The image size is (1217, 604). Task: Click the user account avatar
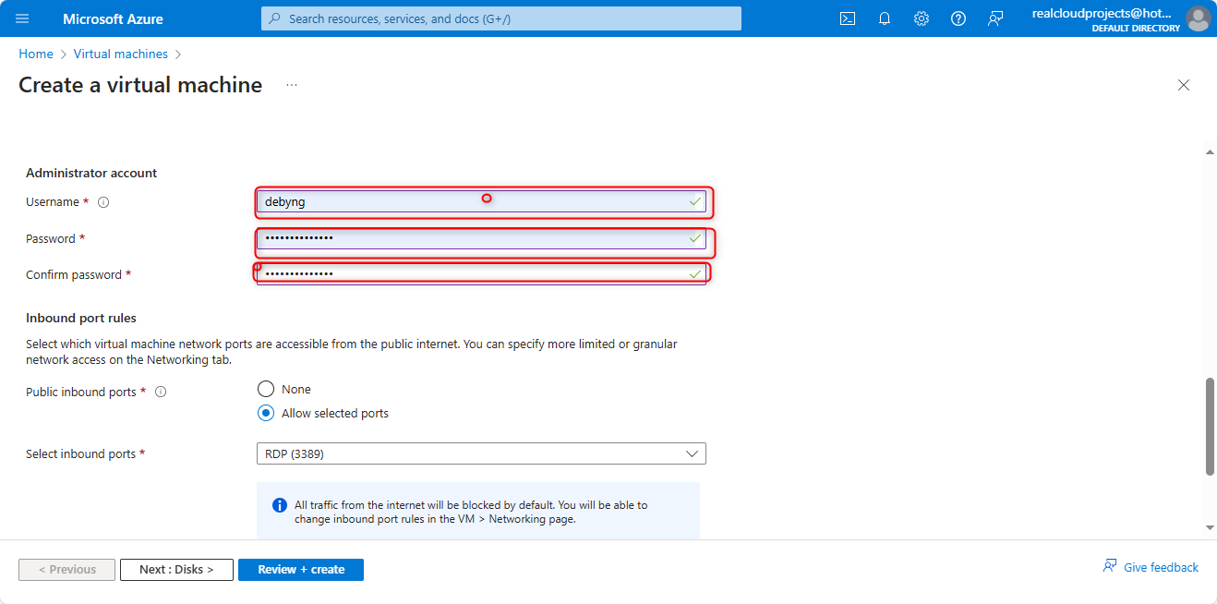coord(1198,18)
